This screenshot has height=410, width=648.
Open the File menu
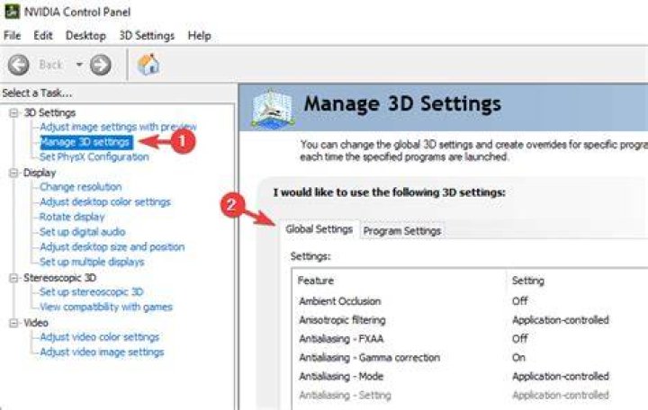[12, 36]
